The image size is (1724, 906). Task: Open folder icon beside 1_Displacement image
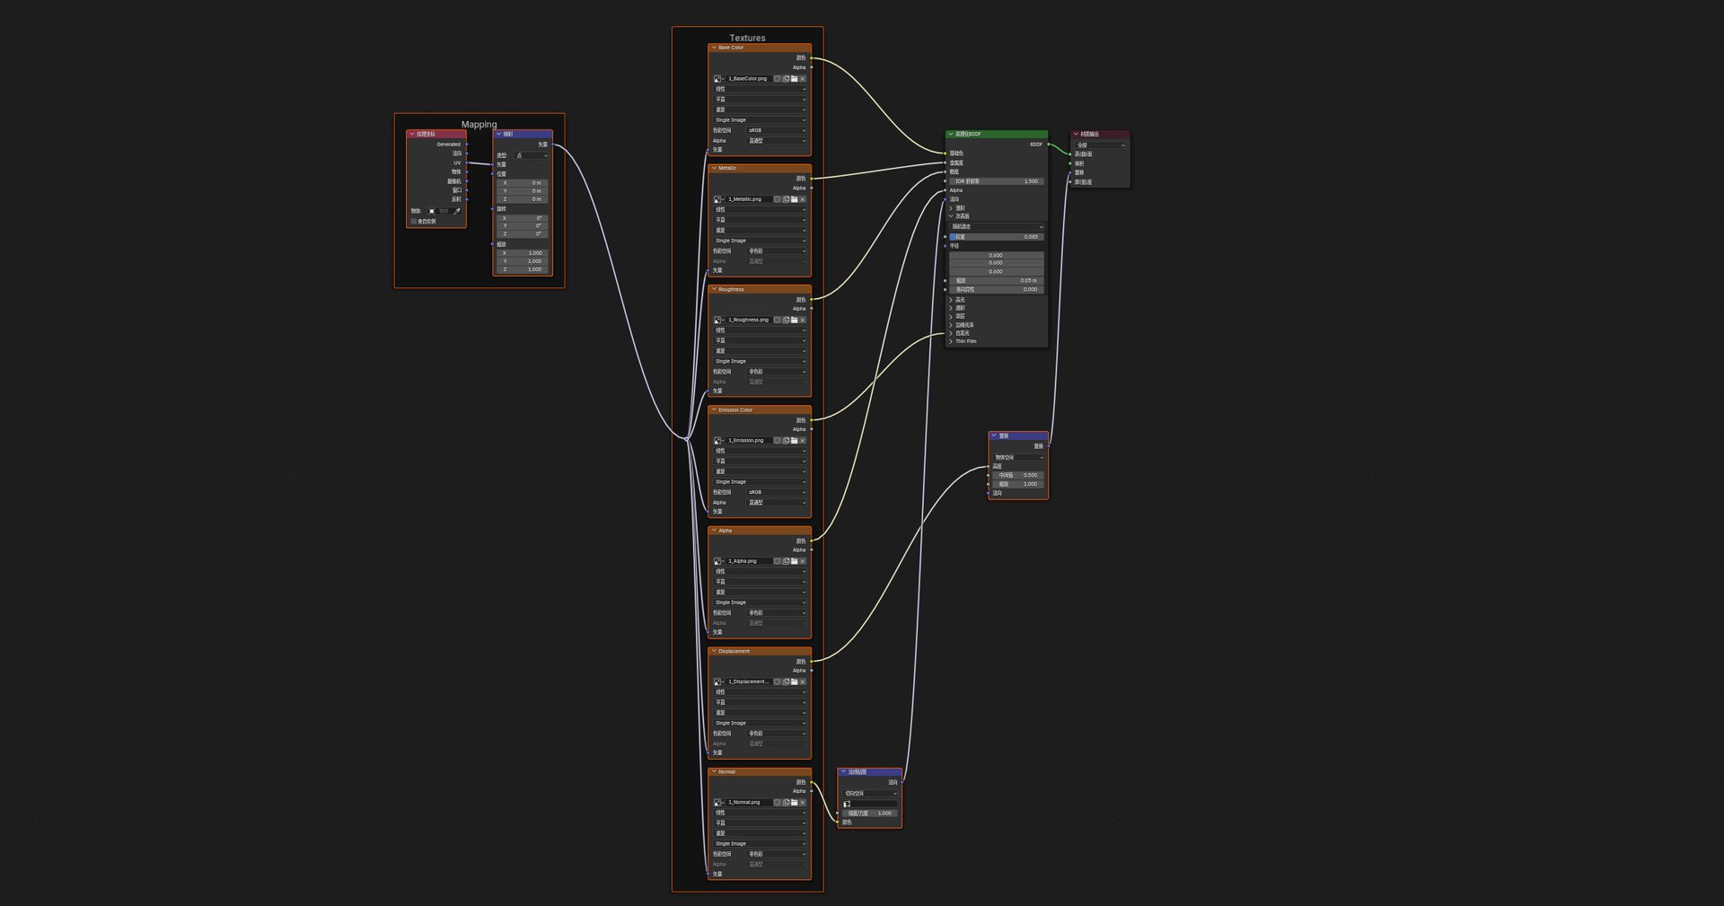click(794, 682)
